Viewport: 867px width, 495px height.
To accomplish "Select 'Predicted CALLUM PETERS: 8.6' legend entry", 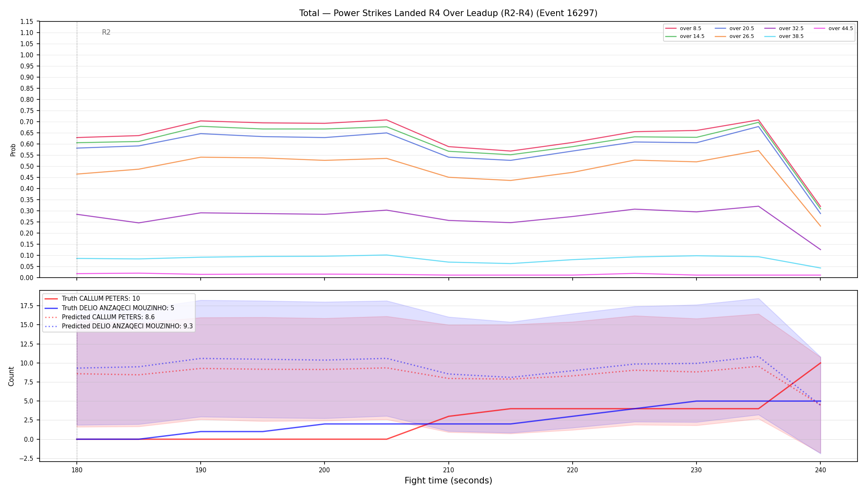I will point(99,317).
